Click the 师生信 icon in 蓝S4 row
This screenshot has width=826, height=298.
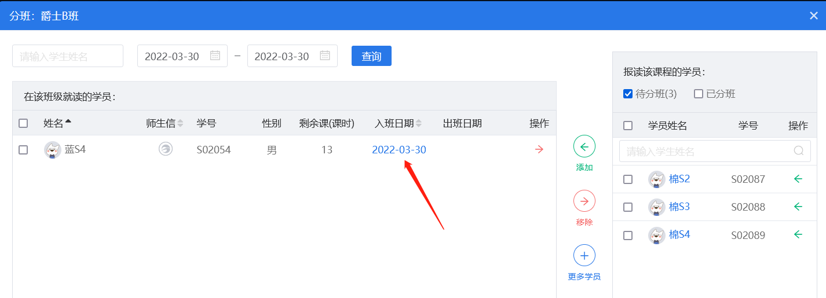pyautogui.click(x=166, y=149)
